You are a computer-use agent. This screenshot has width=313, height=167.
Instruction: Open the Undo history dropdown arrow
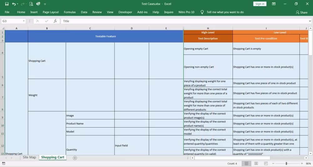point(18,4)
